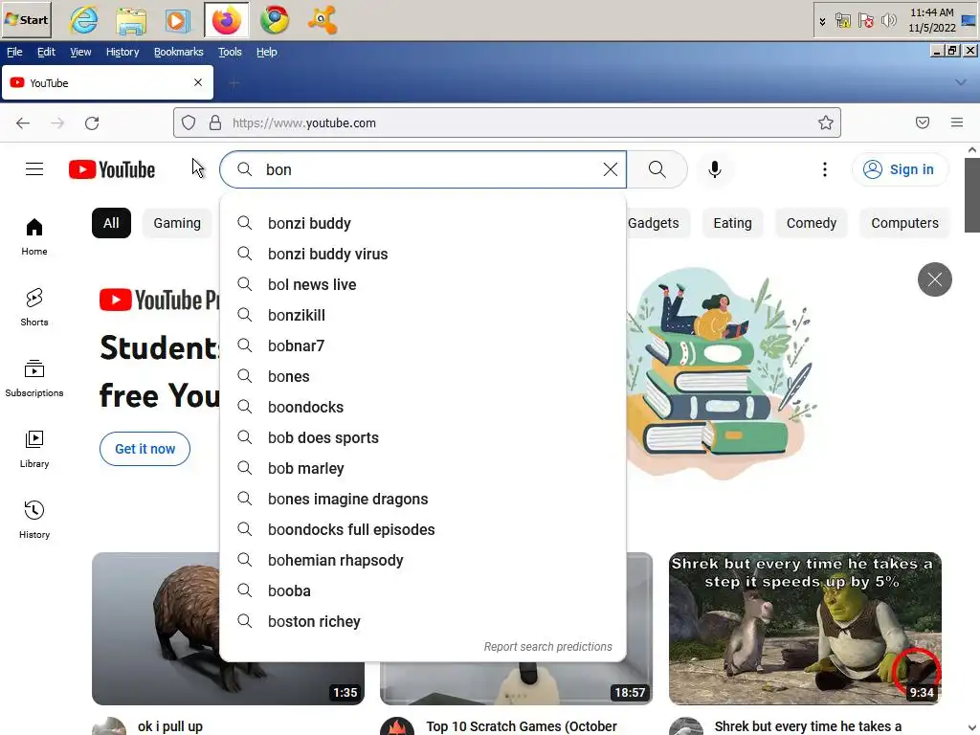The width and height of the screenshot is (980, 735).
Task: Click the Avast icon in taskbar
Action: click(x=322, y=20)
